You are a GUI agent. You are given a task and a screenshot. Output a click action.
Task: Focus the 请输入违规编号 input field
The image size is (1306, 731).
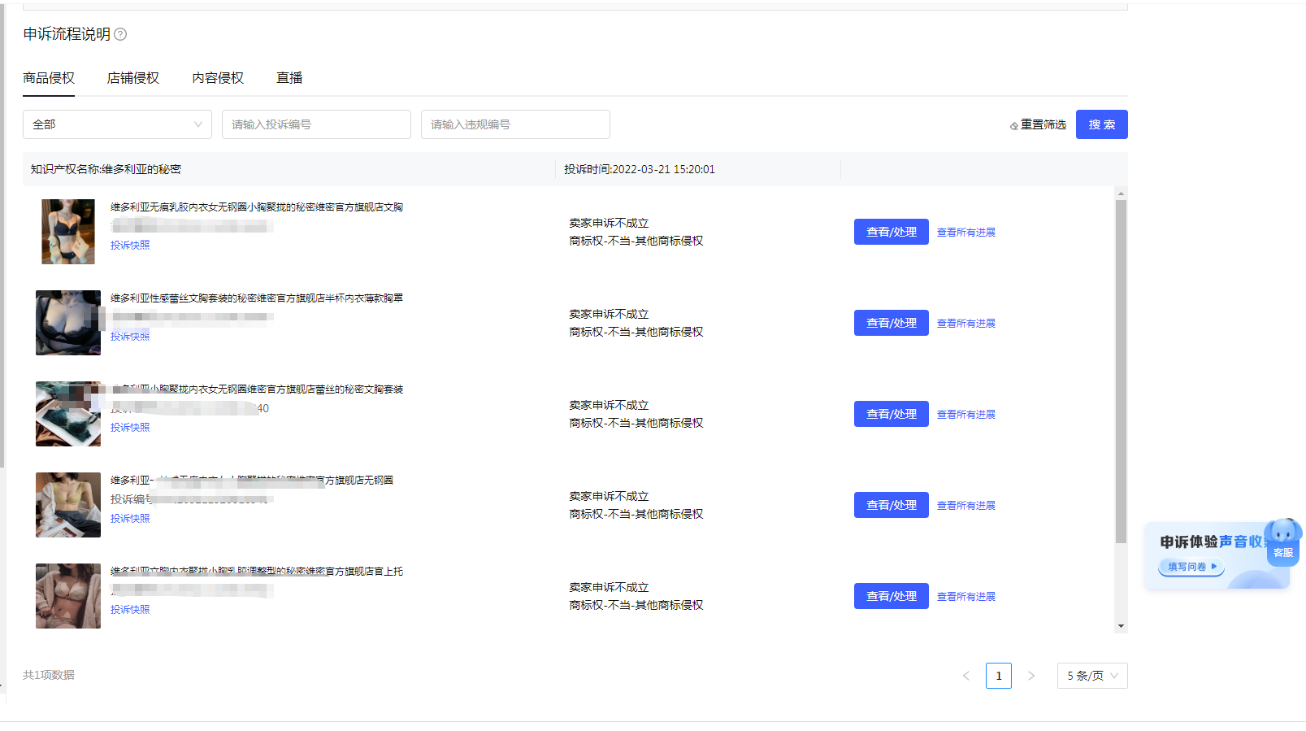515,124
